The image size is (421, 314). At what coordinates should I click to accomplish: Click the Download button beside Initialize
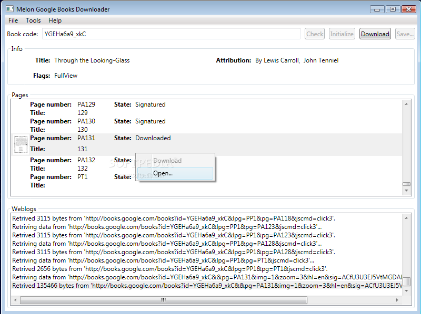coord(375,34)
